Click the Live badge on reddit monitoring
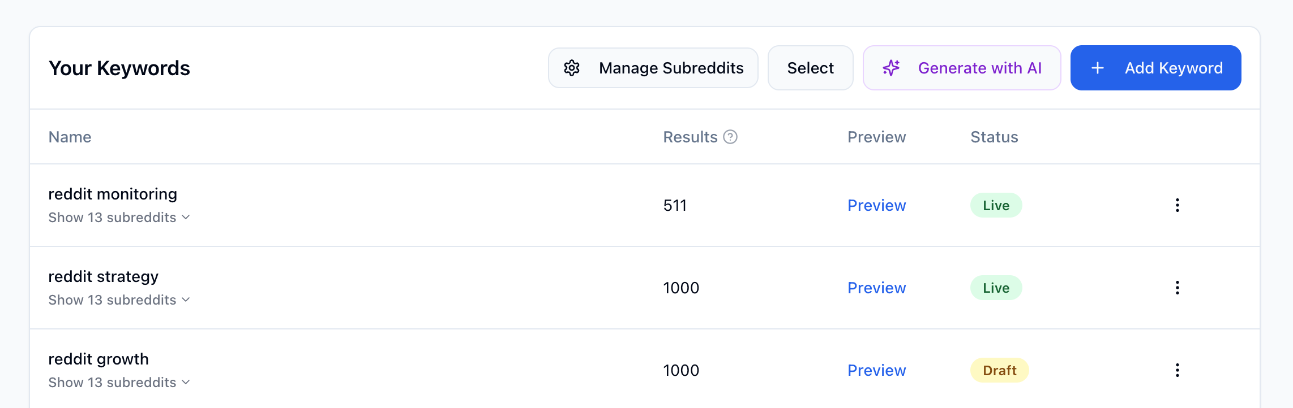Viewport: 1293px width, 408px height. pyautogui.click(x=995, y=205)
